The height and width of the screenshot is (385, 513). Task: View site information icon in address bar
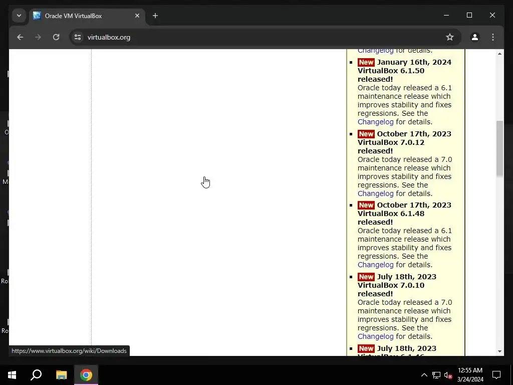[x=78, y=37]
